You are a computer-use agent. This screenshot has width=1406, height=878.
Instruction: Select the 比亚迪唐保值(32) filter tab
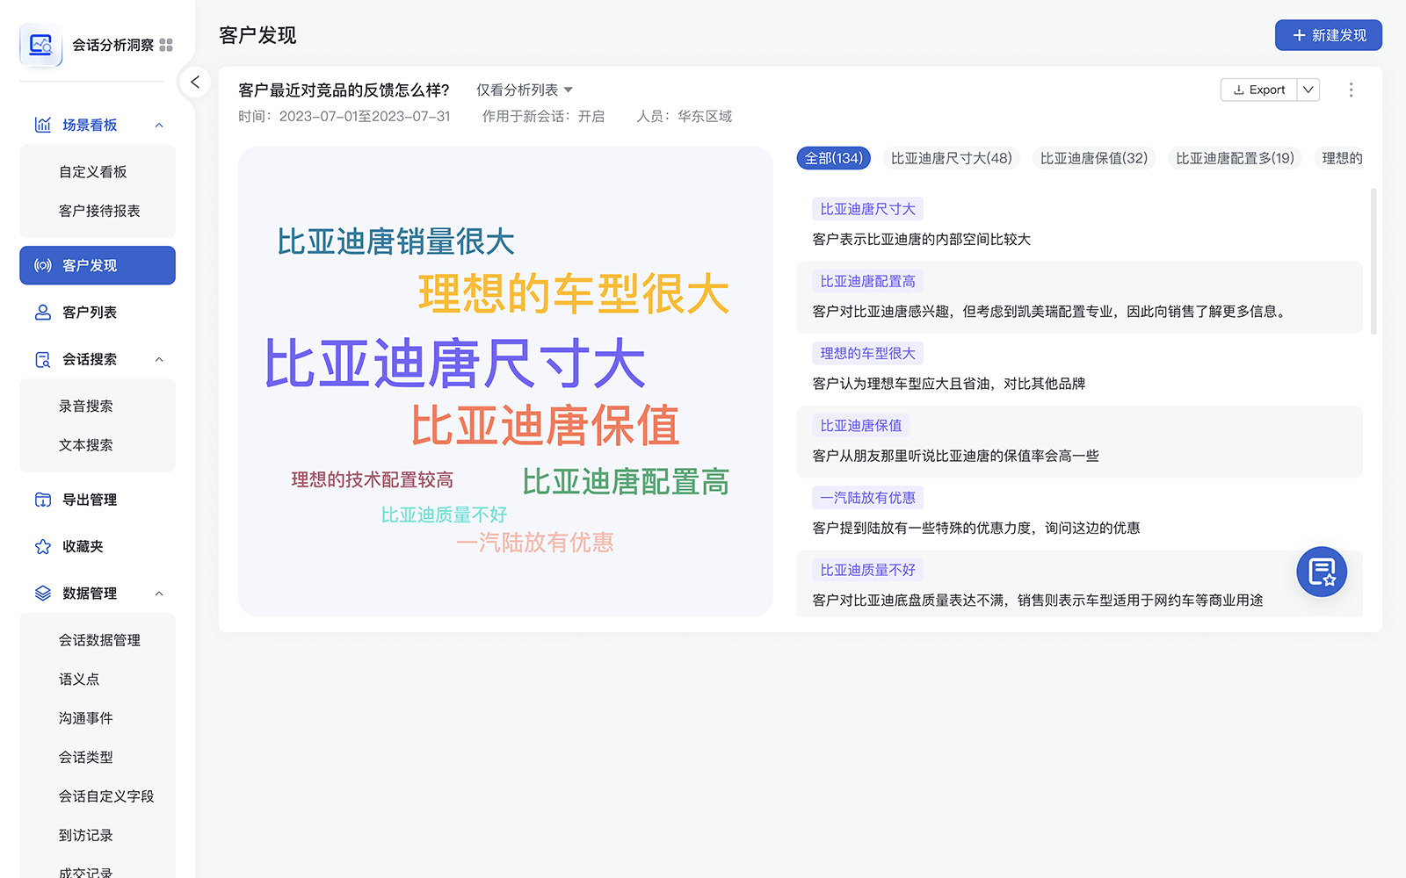(x=1093, y=158)
